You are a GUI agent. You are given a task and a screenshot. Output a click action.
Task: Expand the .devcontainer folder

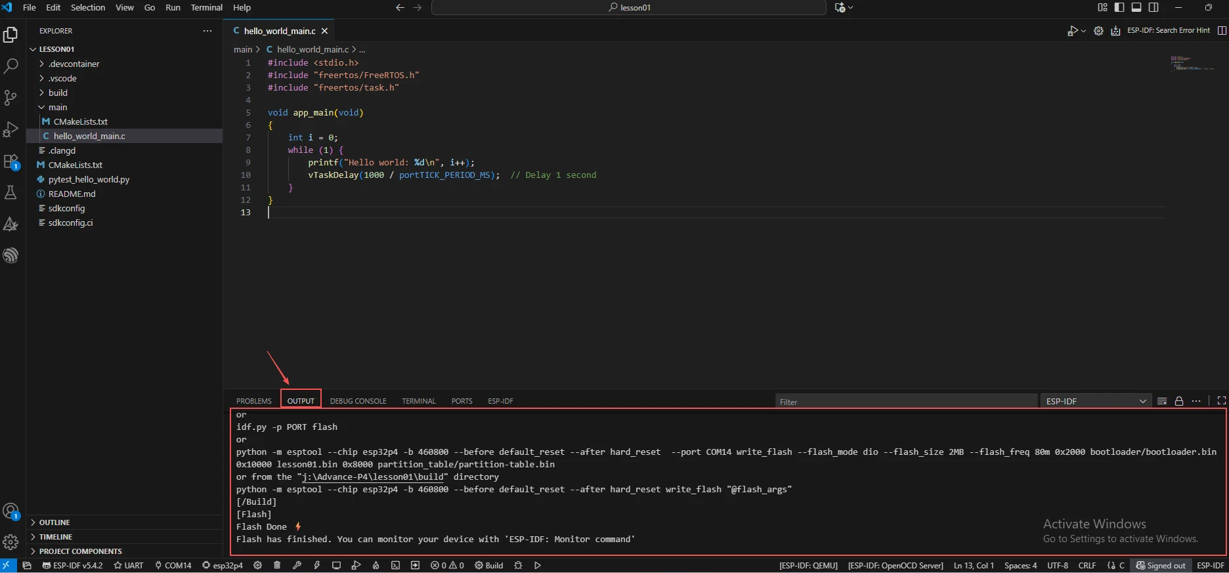click(74, 64)
